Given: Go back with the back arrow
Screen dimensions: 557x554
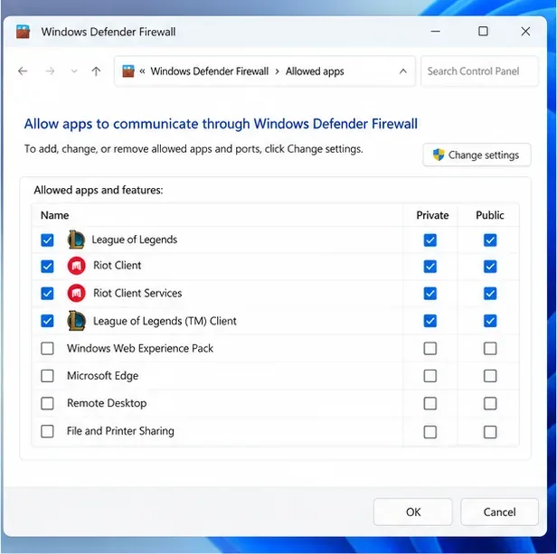Looking at the screenshot, I should 23,71.
